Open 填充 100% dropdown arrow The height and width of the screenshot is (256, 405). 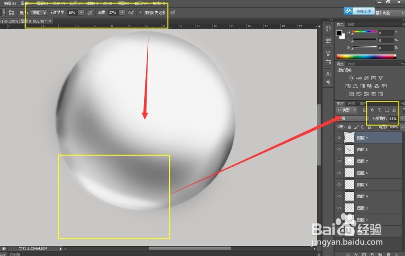pos(402,127)
